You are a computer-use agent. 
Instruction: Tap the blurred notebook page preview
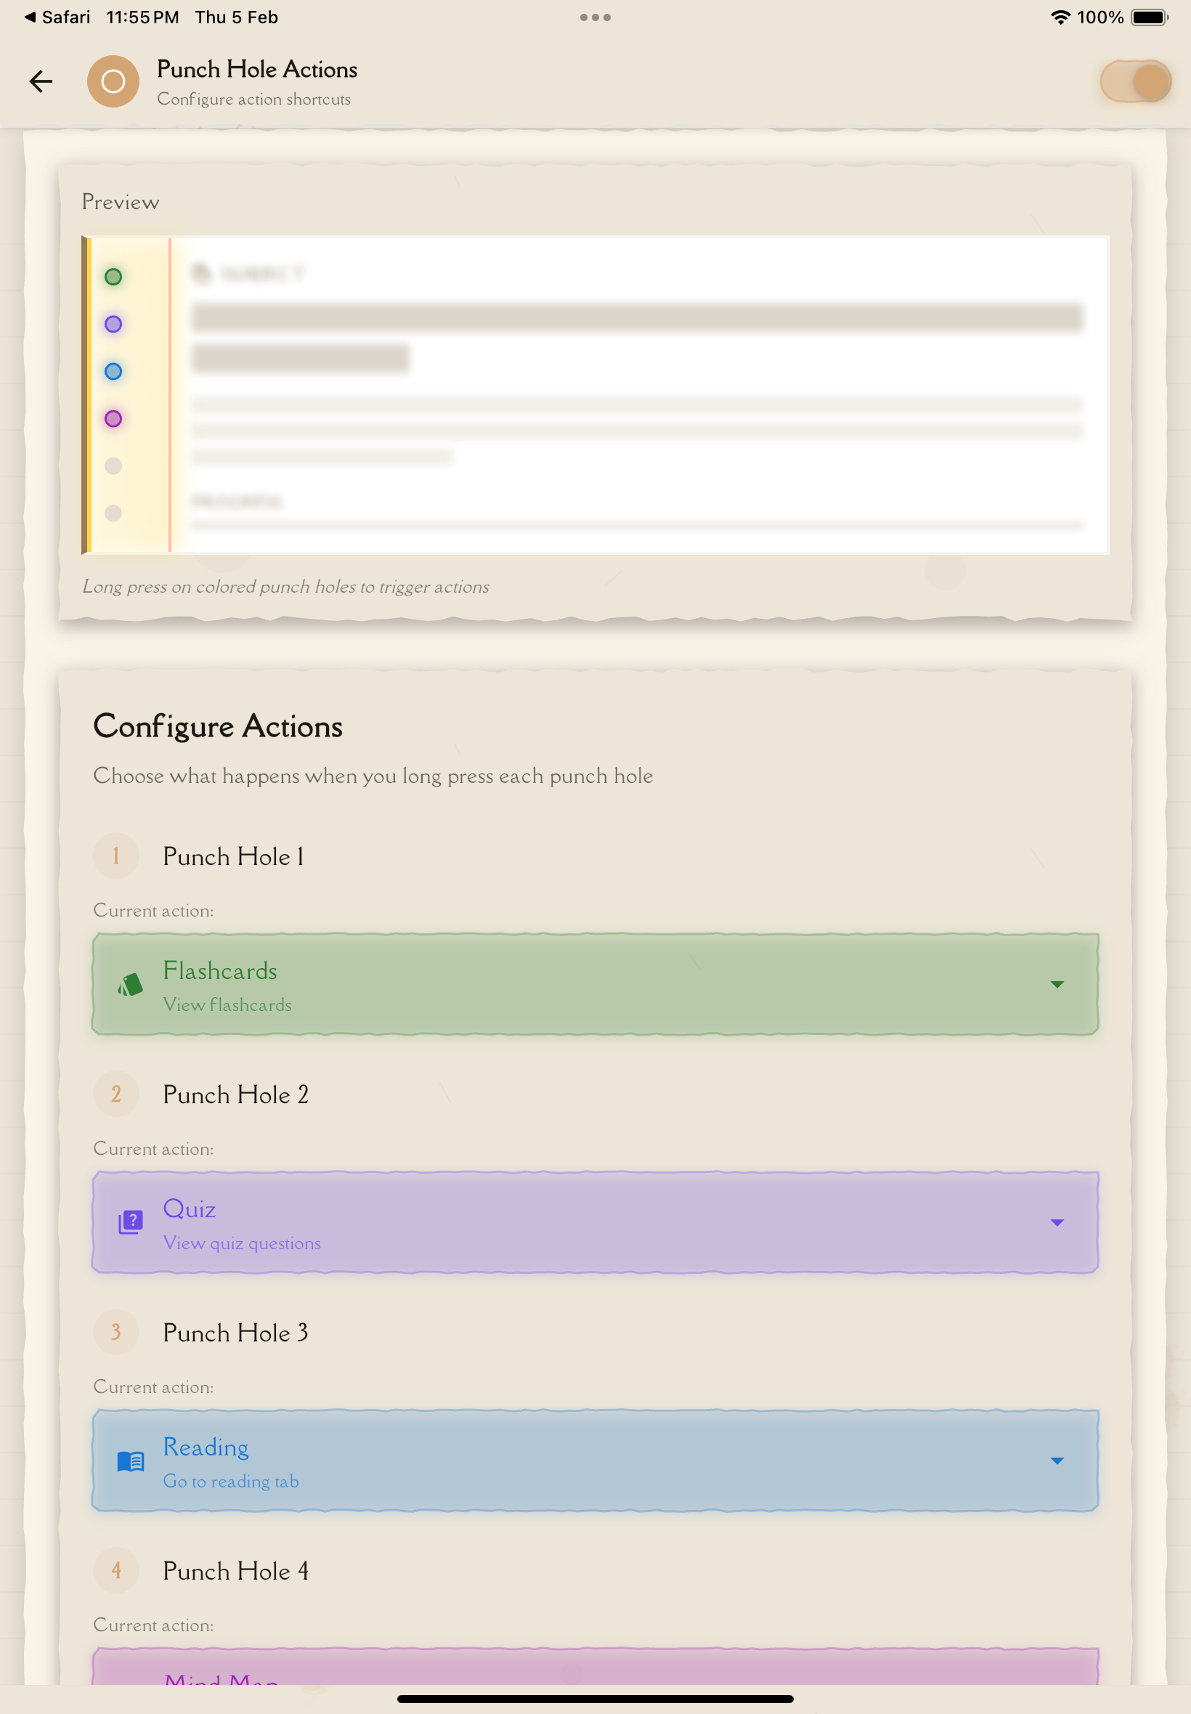coord(637,396)
